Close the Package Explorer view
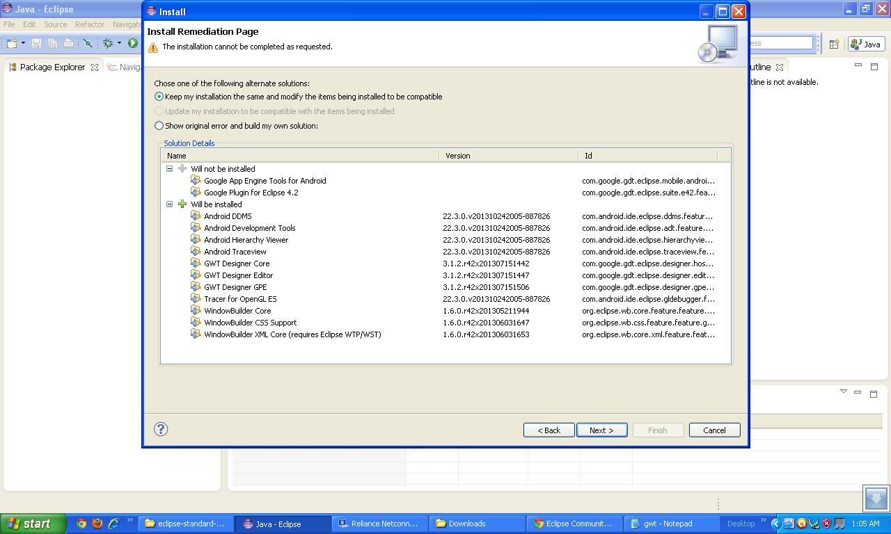 (95, 67)
